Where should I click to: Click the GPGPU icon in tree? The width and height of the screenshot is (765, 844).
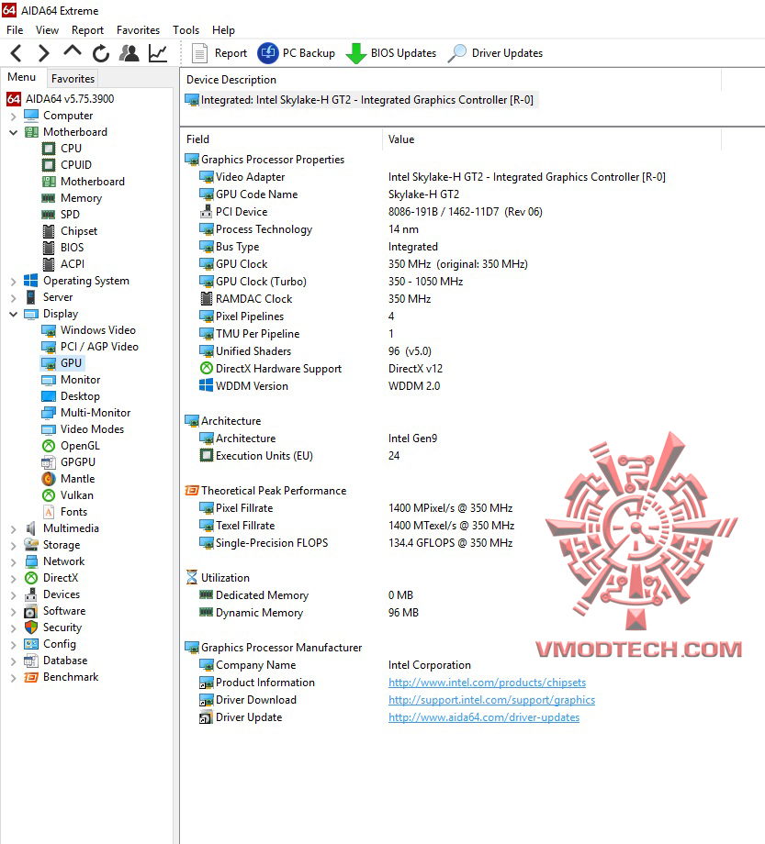coord(49,462)
